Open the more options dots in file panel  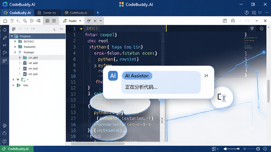point(61,29)
